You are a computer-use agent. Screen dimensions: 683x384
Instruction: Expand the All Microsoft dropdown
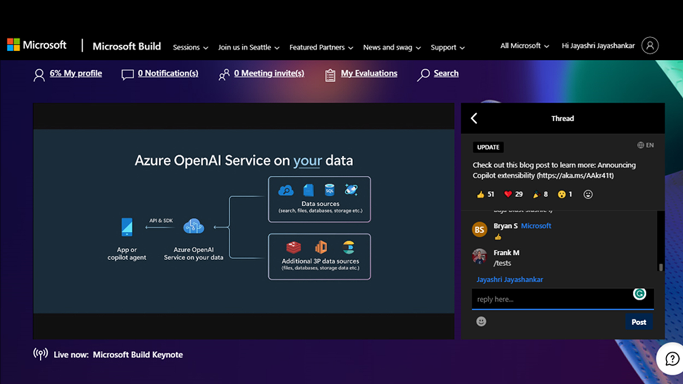point(525,46)
